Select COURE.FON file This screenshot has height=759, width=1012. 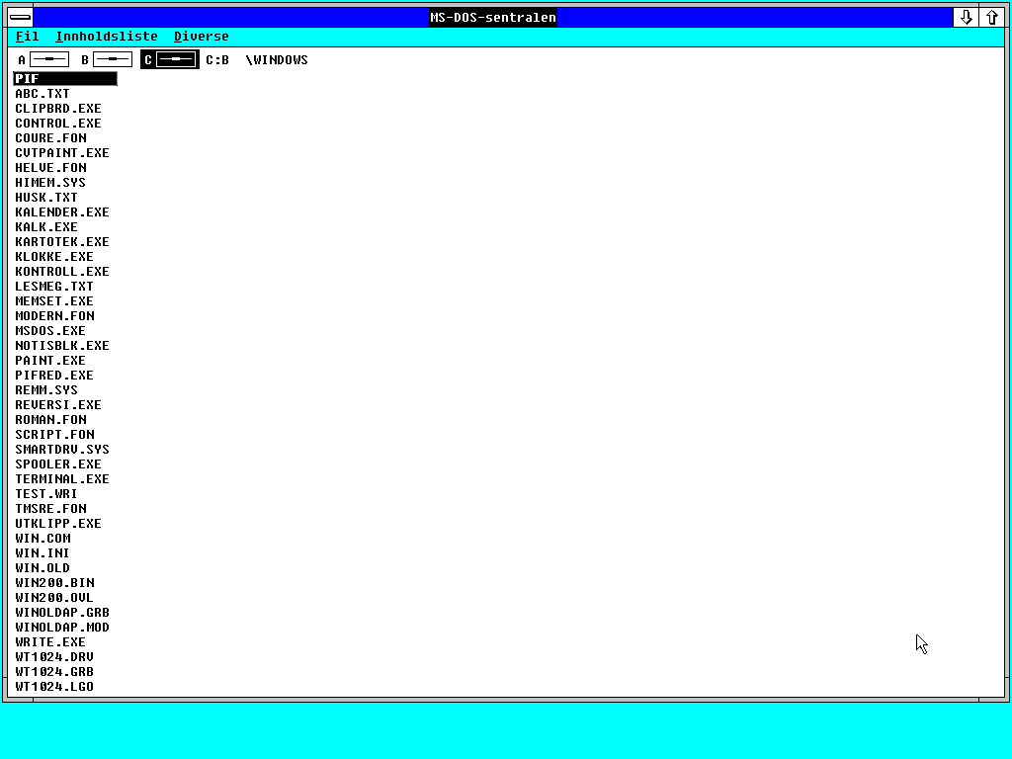(x=50, y=138)
